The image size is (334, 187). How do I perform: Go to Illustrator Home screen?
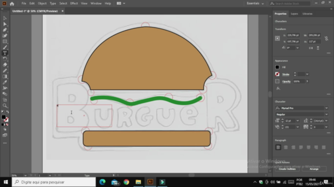click(12, 4)
